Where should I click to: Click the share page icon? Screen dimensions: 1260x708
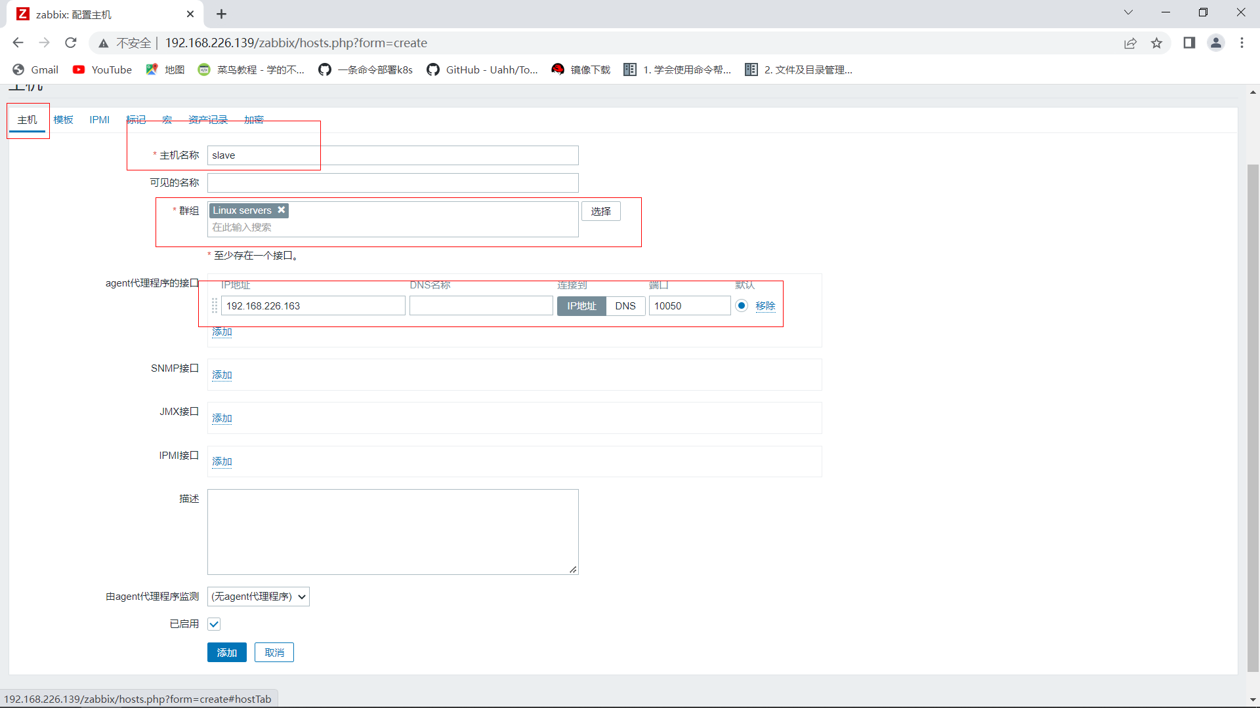point(1130,43)
